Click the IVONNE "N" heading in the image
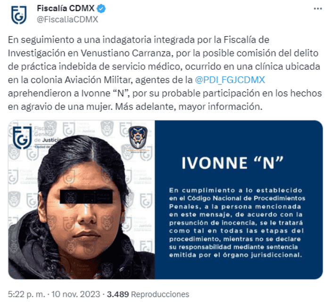 232,163
